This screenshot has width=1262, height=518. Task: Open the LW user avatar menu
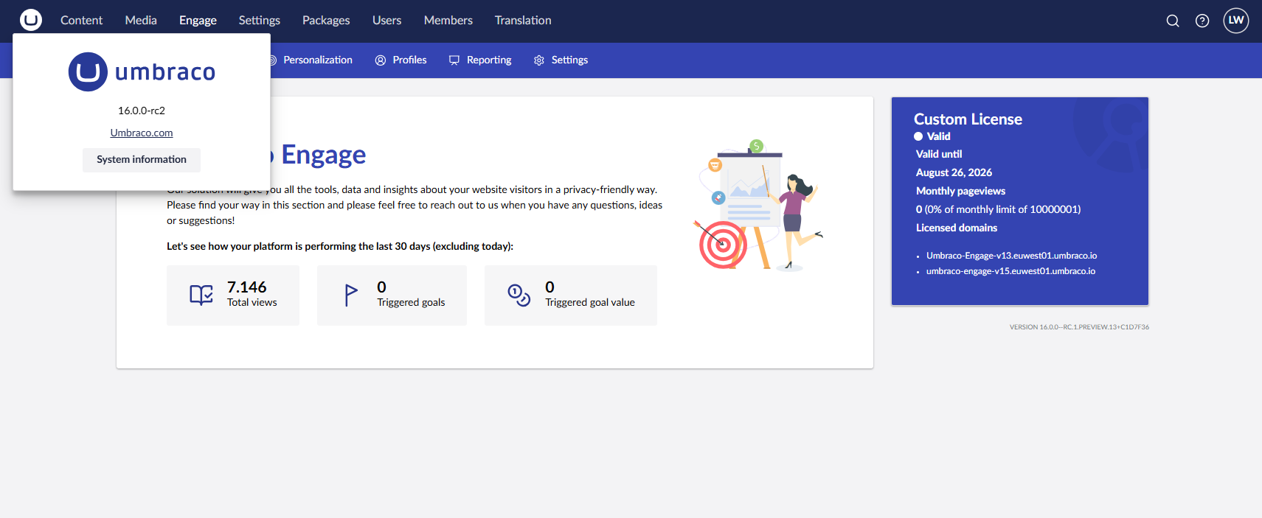click(1235, 21)
